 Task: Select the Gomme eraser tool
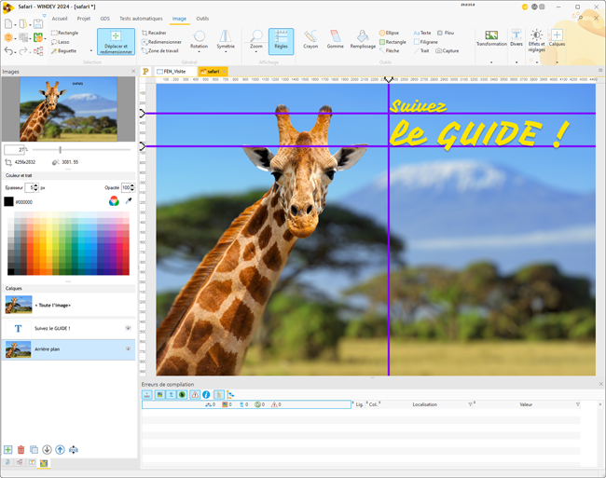(335, 40)
